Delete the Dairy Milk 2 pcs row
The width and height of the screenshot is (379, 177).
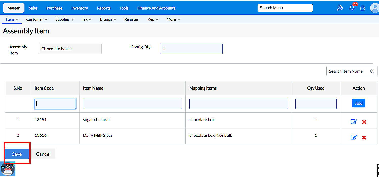364,138
